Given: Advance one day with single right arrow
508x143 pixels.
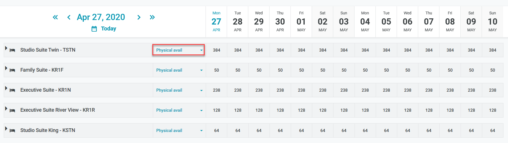Looking at the screenshot, I should coord(139,17).
